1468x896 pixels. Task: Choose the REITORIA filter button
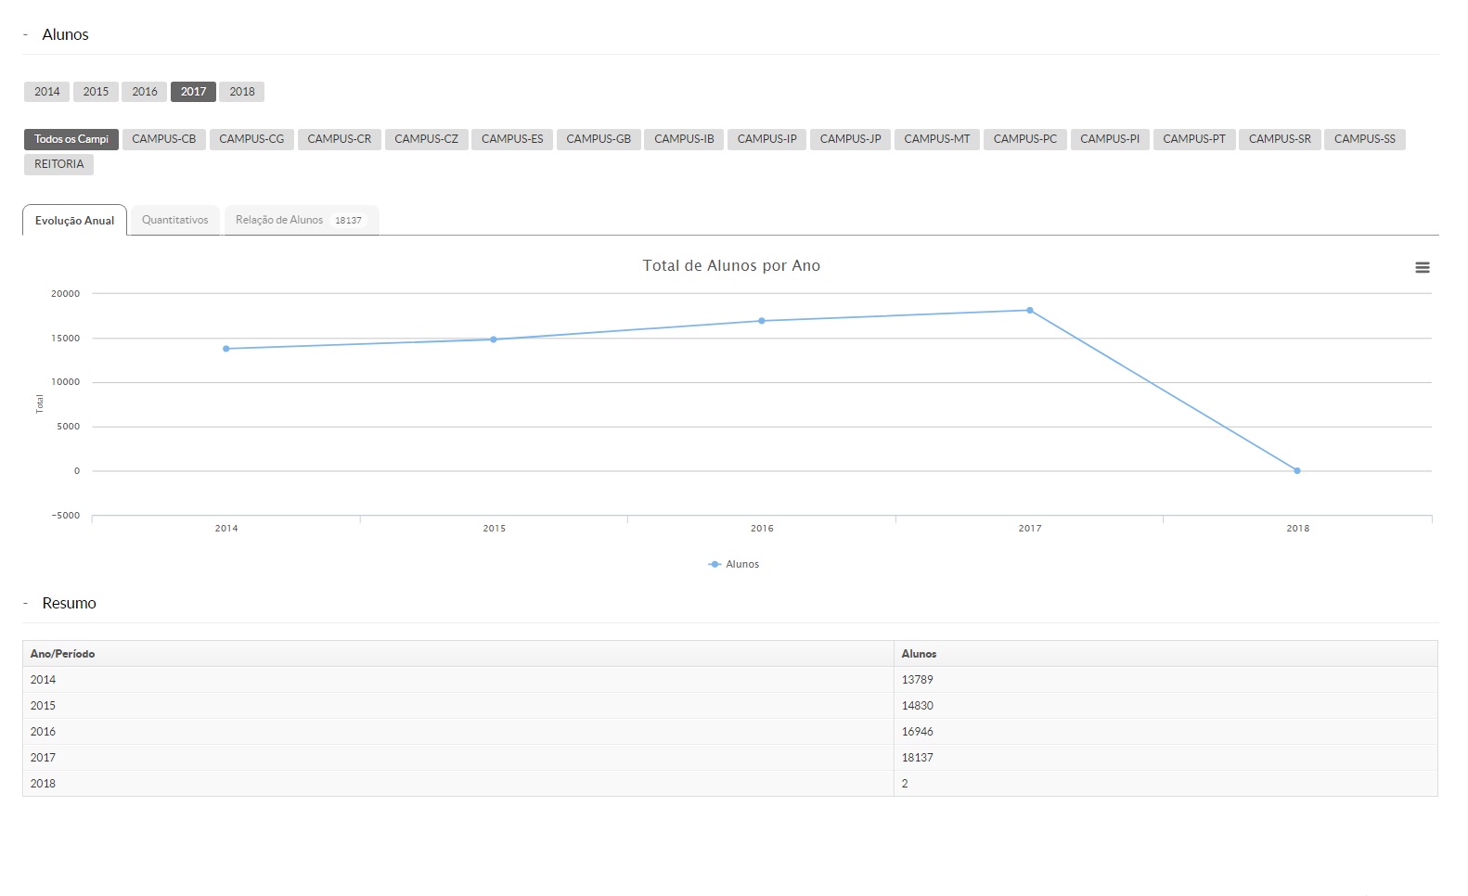58,164
